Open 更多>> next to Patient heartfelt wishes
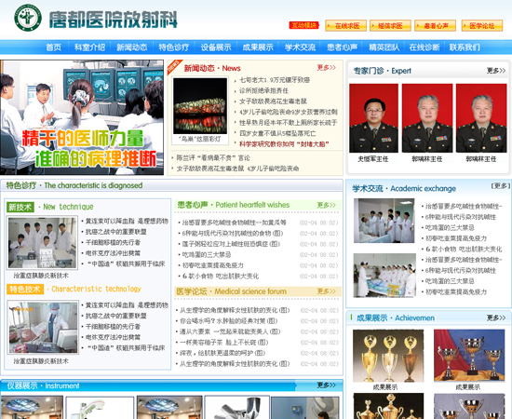512x419 pixels. point(326,205)
